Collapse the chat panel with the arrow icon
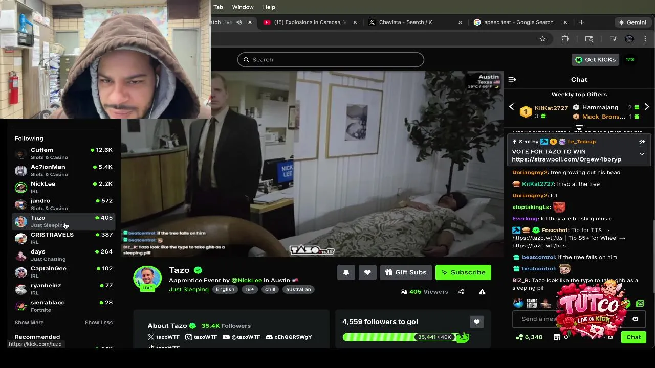This screenshot has height=368, width=655. pyautogui.click(x=512, y=80)
